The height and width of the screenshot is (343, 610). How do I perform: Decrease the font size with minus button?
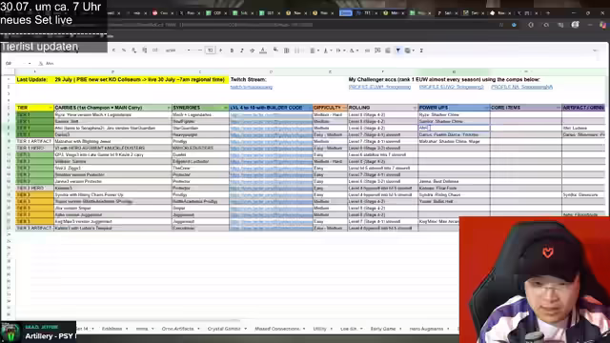[200, 50]
